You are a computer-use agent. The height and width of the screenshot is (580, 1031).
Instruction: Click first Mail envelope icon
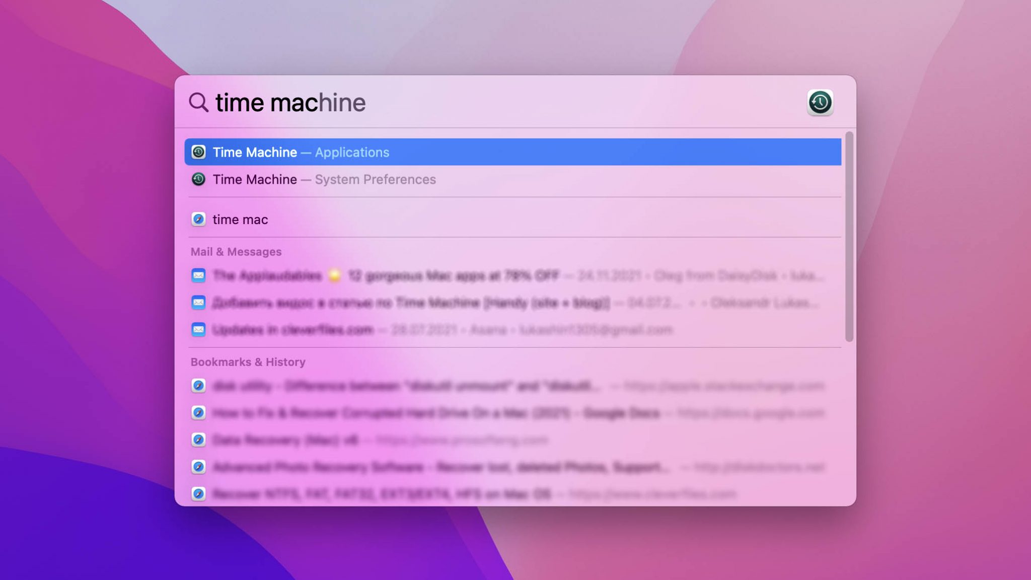[198, 275]
